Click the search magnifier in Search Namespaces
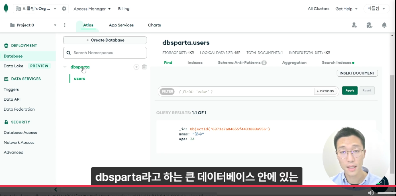Screen dimensions: 396x196 pyautogui.click(x=68, y=53)
